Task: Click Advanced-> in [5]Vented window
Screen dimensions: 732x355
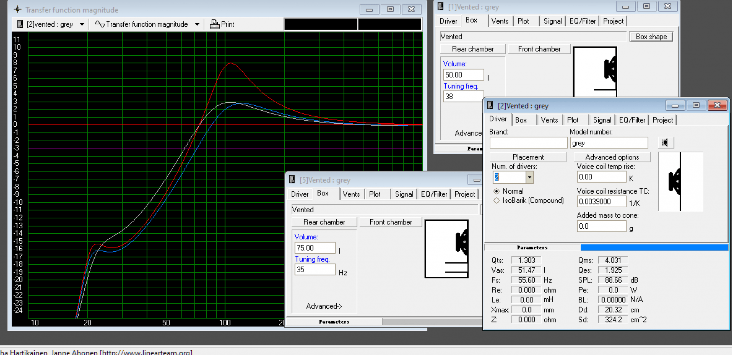Action: [x=324, y=306]
